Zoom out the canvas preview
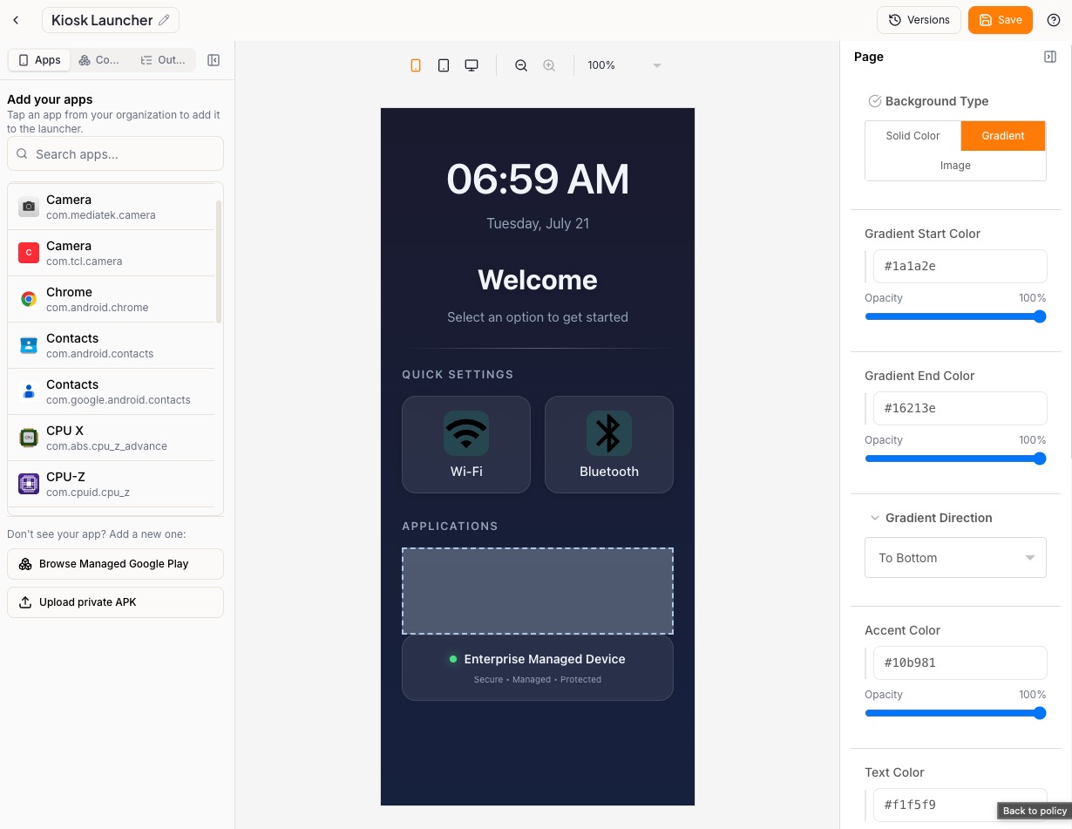 pyautogui.click(x=521, y=65)
